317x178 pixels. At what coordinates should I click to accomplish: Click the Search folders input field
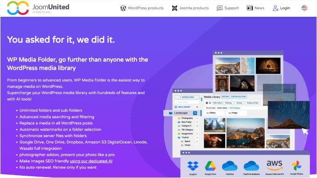(x=187, y=102)
